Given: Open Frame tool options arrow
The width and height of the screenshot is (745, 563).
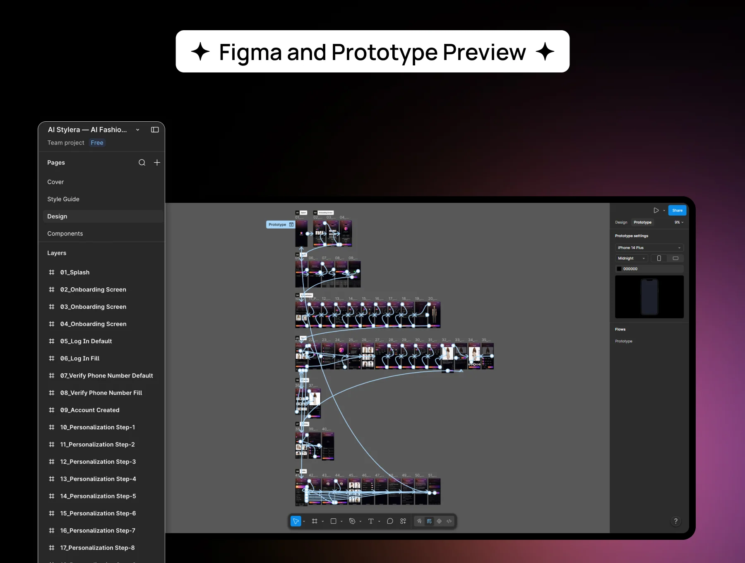Looking at the screenshot, I should coord(323,522).
